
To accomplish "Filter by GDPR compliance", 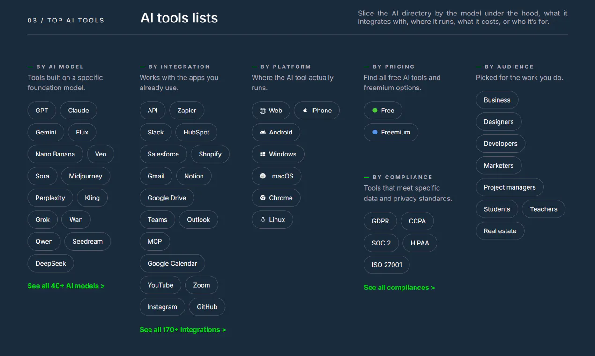I will [380, 221].
